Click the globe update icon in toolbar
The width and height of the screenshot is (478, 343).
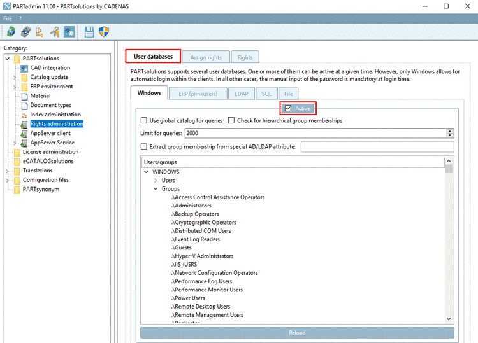[x=11, y=32]
